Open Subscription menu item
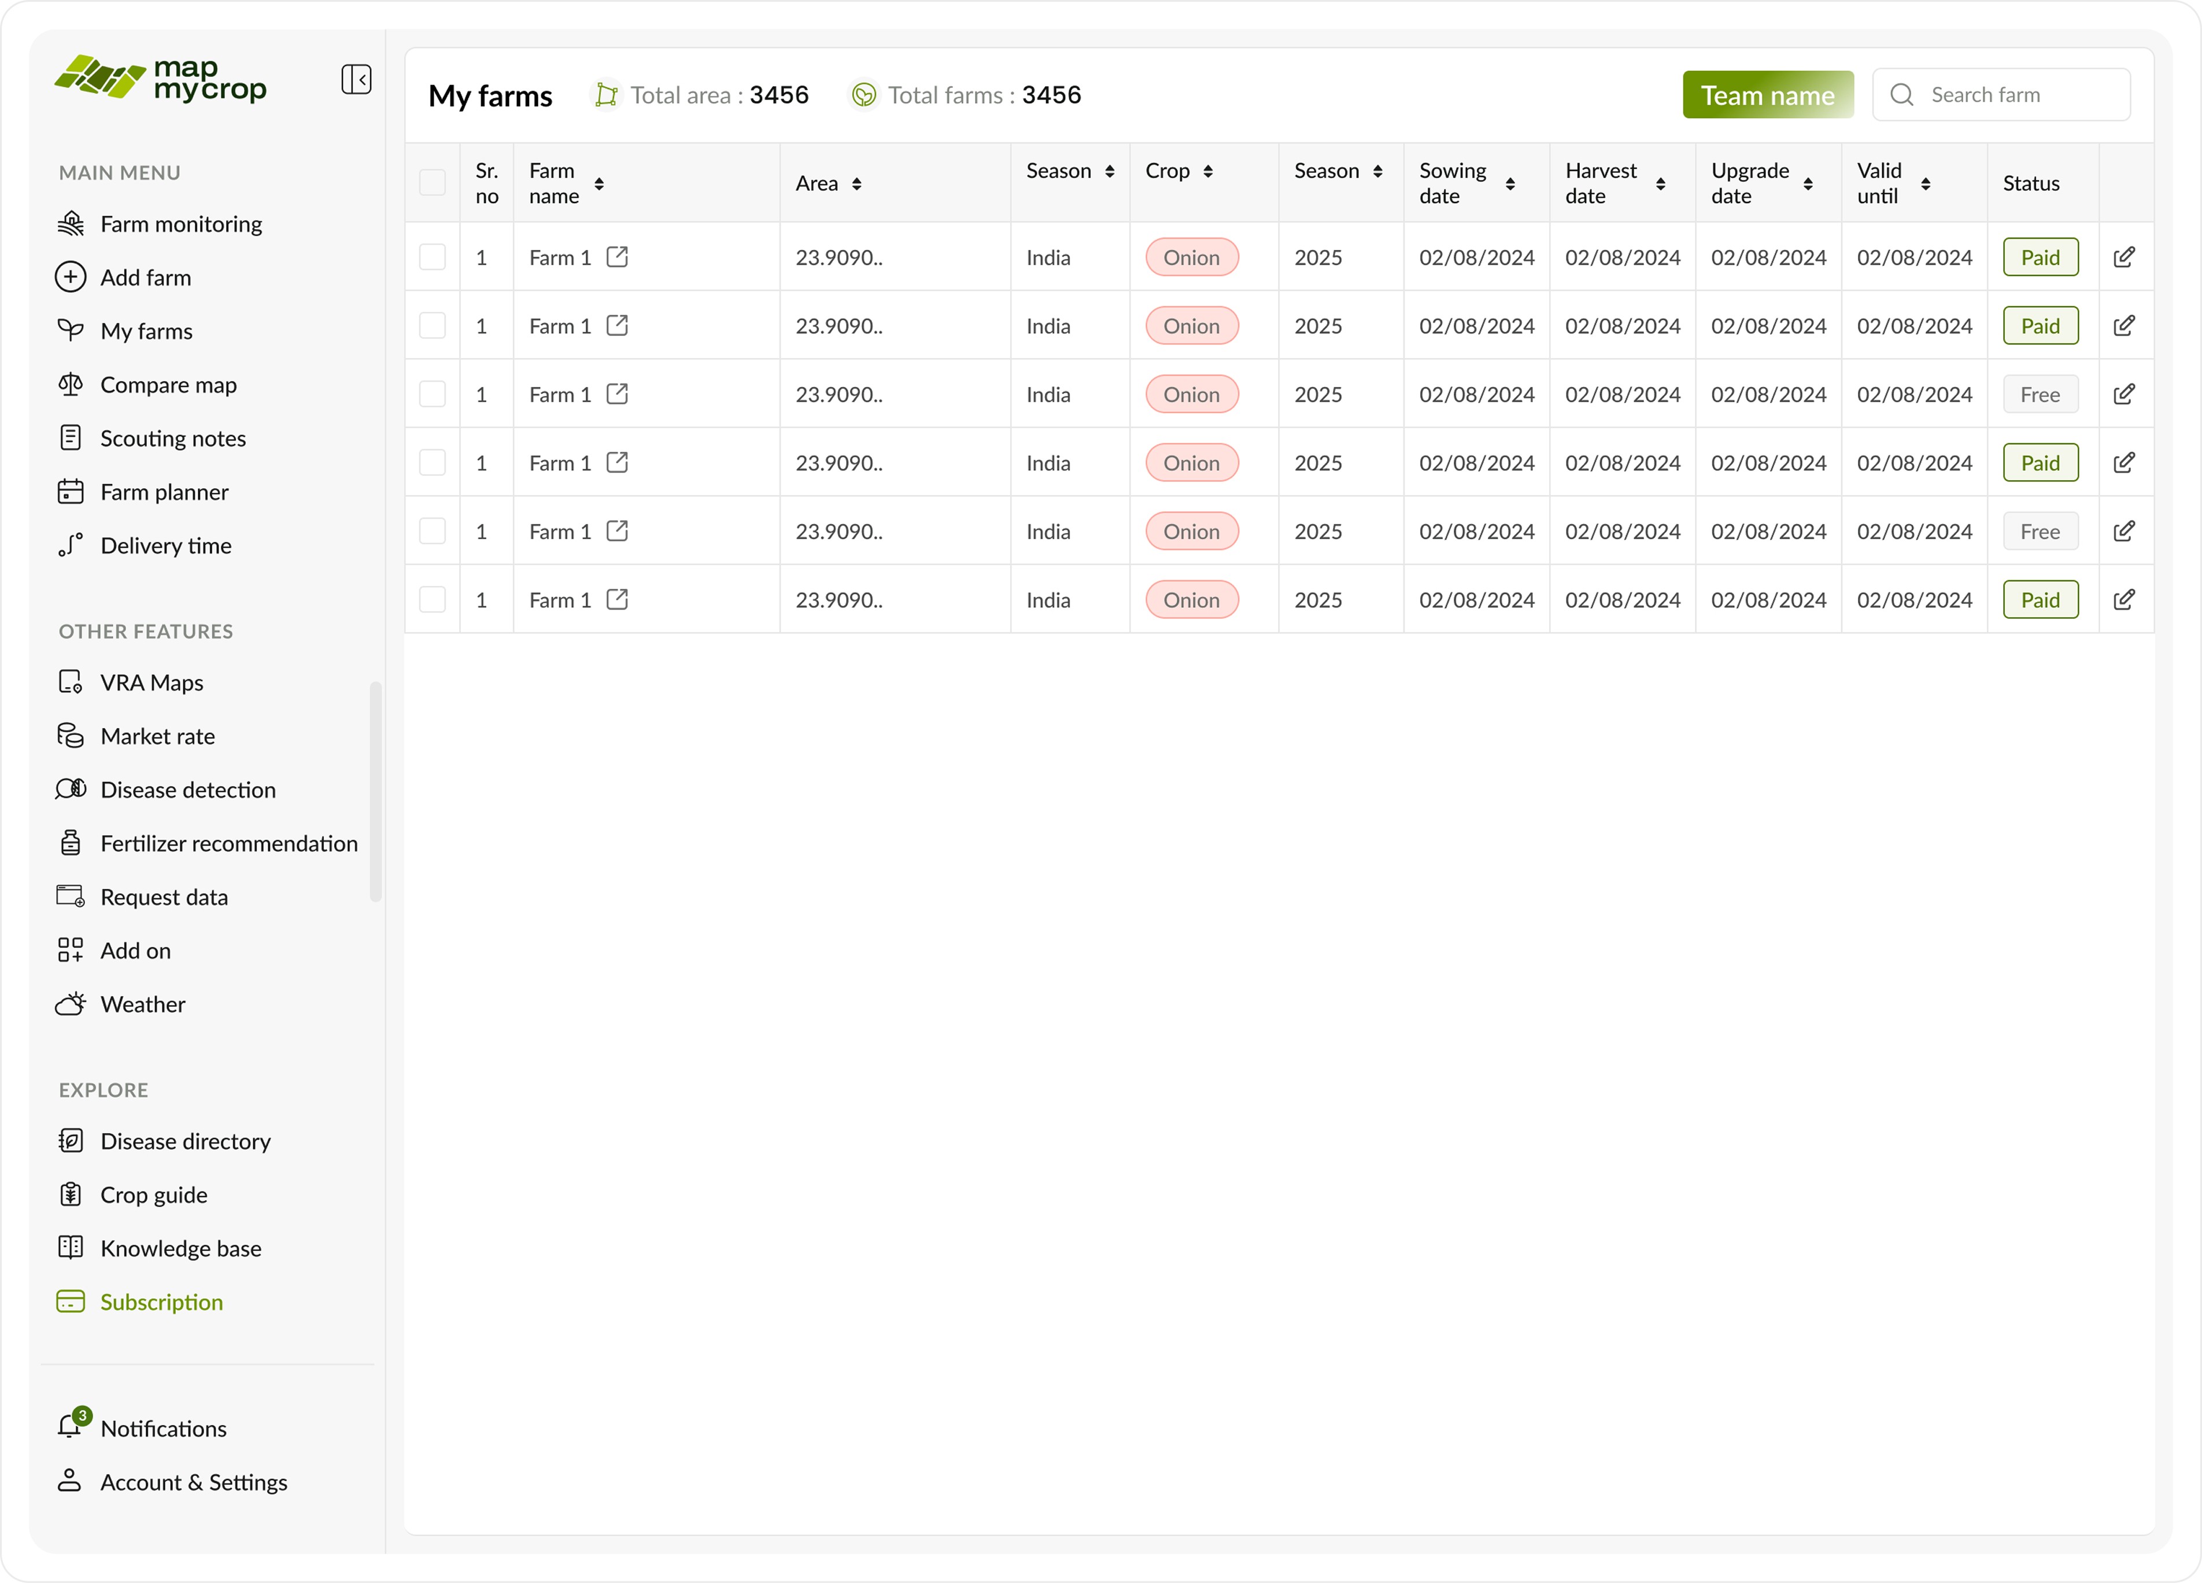 (x=161, y=1301)
